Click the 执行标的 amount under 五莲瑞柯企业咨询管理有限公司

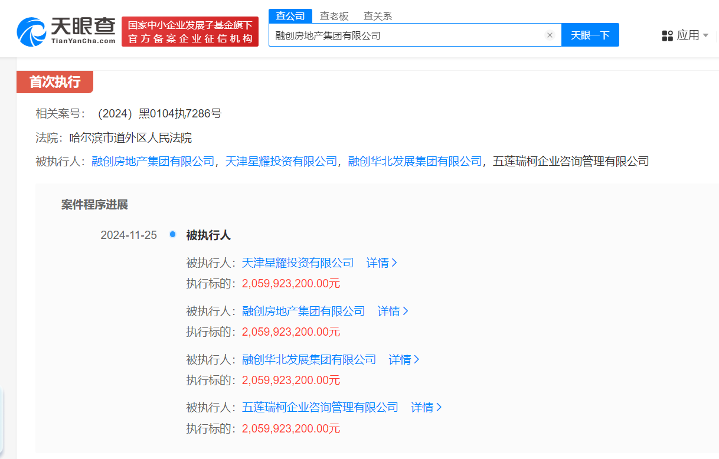[x=291, y=428]
